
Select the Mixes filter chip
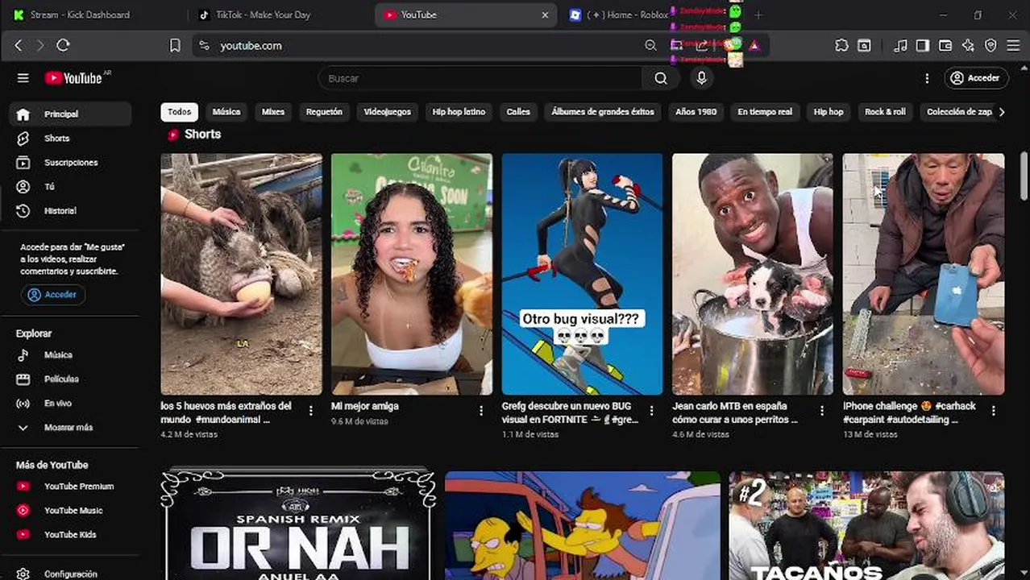tap(273, 112)
